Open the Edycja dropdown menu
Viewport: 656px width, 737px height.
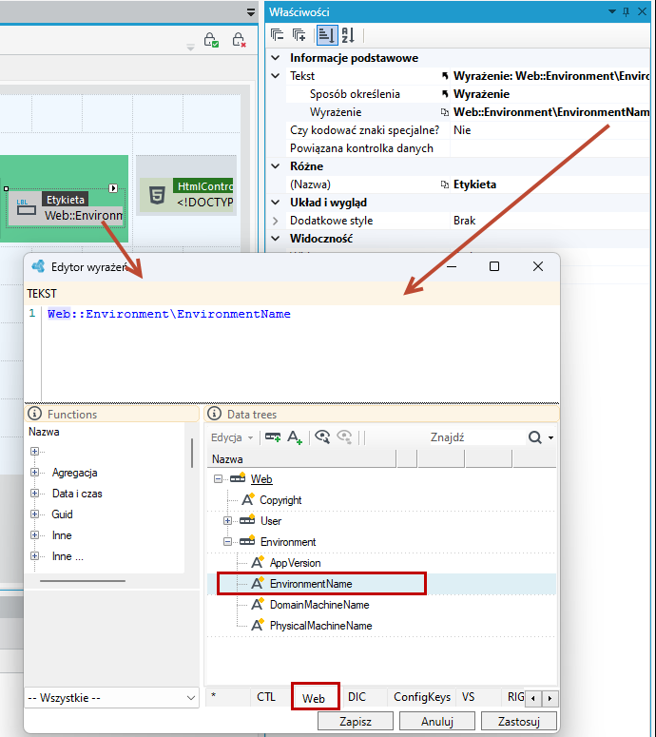click(x=232, y=437)
